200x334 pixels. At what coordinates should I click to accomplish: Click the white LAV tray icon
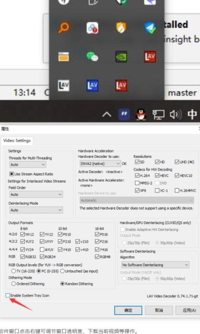(x=63, y=85)
